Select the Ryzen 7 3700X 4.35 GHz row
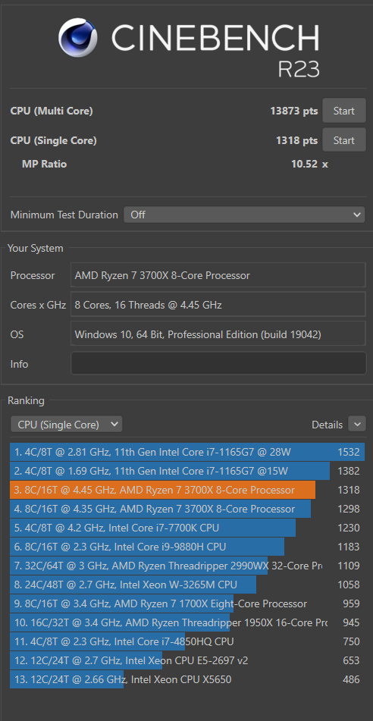This screenshot has width=373, height=721. pyautogui.click(x=186, y=509)
